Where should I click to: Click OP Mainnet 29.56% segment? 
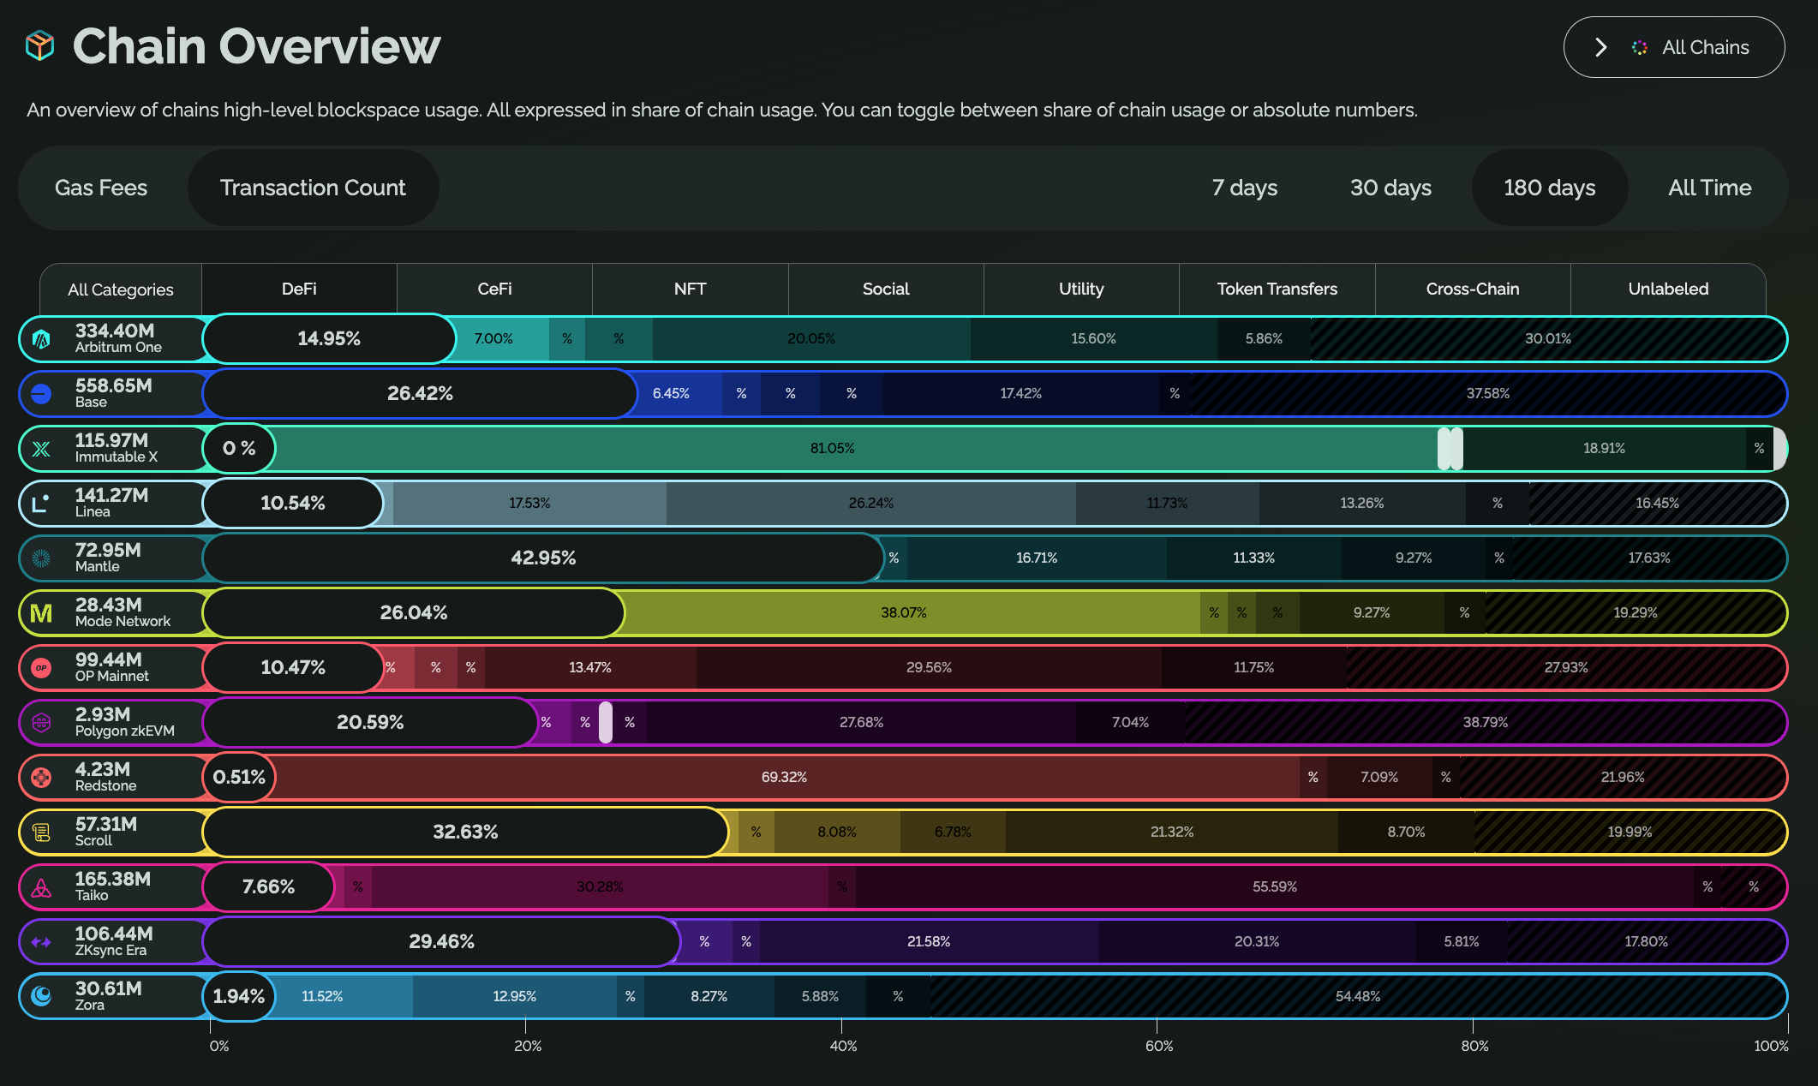pyautogui.click(x=929, y=668)
